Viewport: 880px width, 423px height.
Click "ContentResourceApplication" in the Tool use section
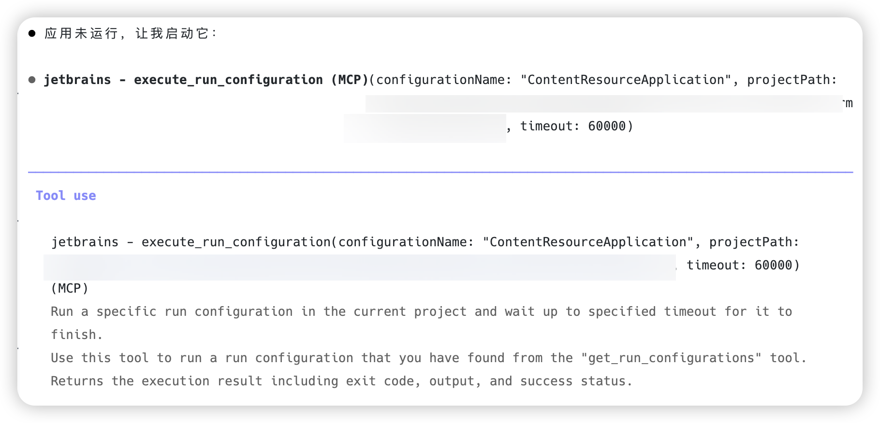point(588,242)
